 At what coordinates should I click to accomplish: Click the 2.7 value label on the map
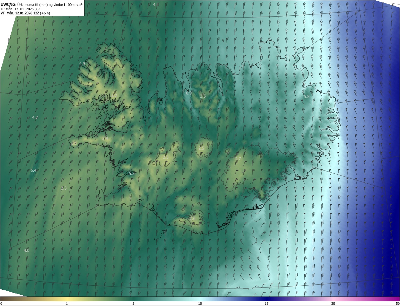[x=238, y=159]
